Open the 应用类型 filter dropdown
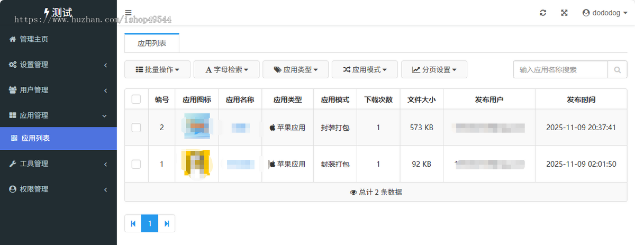Image resolution: width=635 pixels, height=245 pixels. pyautogui.click(x=295, y=69)
